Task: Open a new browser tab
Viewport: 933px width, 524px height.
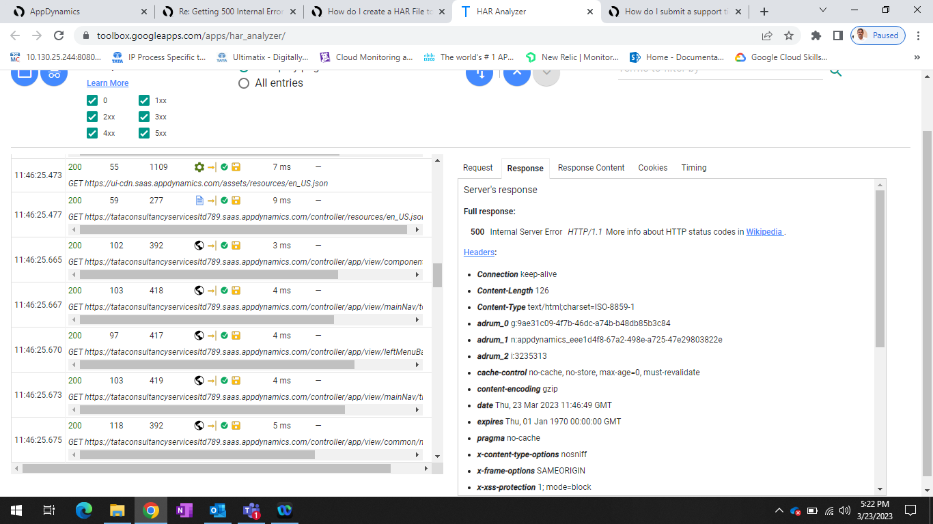Action: click(764, 12)
